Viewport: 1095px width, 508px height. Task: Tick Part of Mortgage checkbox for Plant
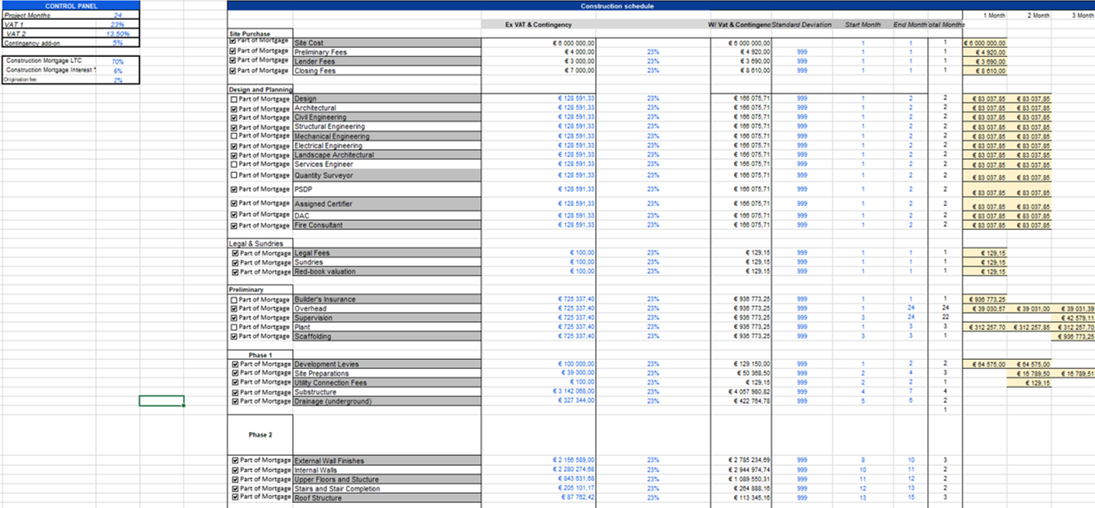coord(234,328)
